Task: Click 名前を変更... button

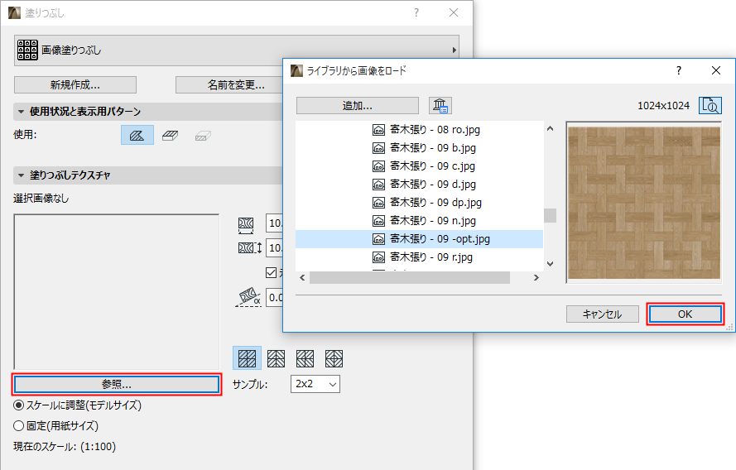Action: pos(229,85)
